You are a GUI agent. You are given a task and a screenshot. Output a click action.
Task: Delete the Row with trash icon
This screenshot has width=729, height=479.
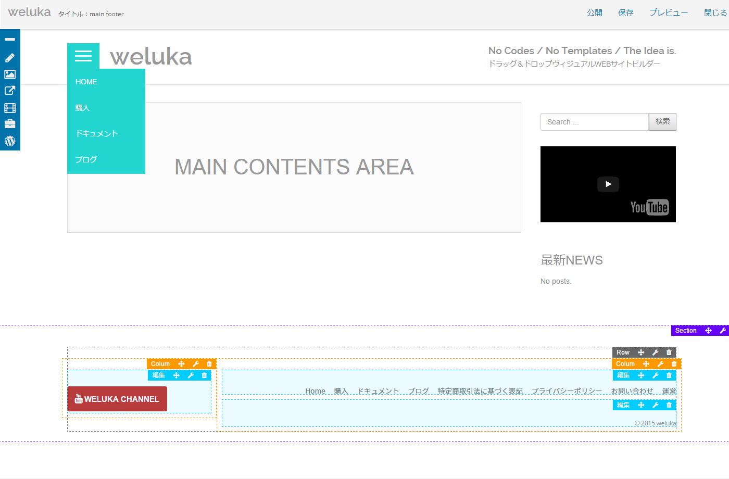coord(669,352)
